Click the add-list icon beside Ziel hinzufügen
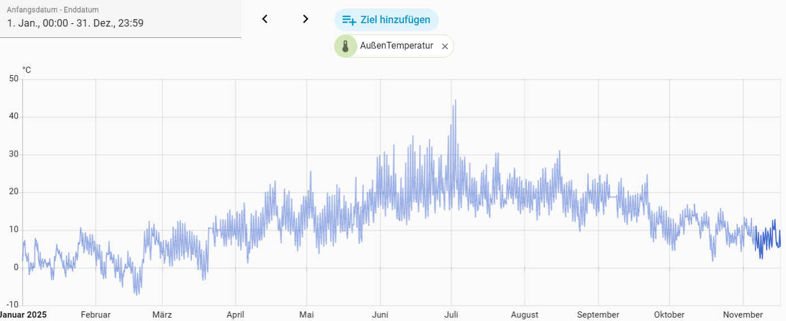This screenshot has width=786, height=321. click(x=349, y=20)
